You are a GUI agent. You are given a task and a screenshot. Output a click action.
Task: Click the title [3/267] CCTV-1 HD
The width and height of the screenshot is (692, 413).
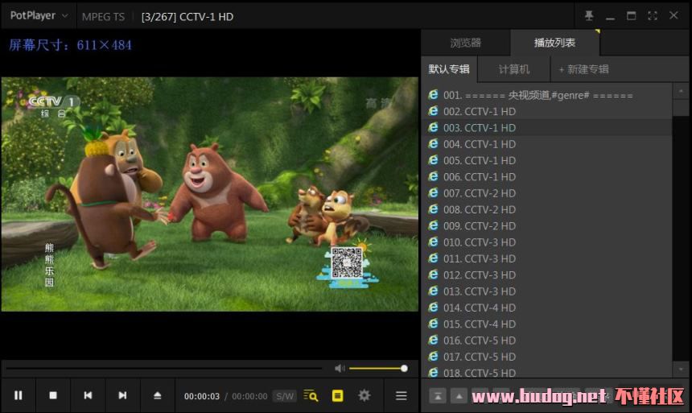pyautogui.click(x=187, y=17)
